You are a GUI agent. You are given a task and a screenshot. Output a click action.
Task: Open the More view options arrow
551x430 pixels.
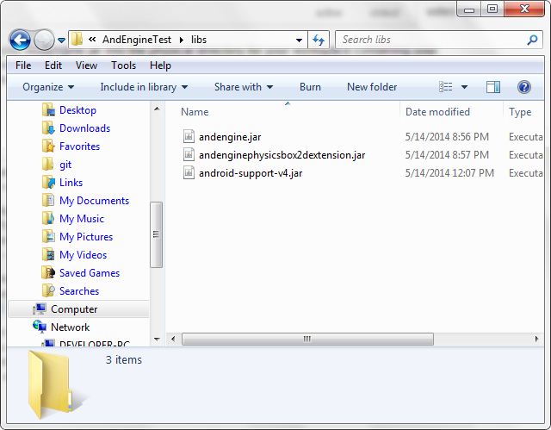coord(464,87)
